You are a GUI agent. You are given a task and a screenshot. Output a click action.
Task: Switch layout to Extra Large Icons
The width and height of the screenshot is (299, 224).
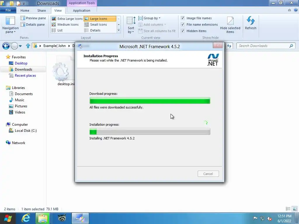tap(67, 19)
